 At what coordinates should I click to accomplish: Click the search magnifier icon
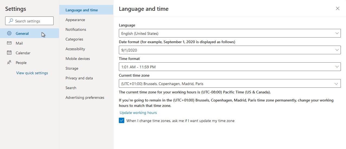pyautogui.click(x=11, y=21)
